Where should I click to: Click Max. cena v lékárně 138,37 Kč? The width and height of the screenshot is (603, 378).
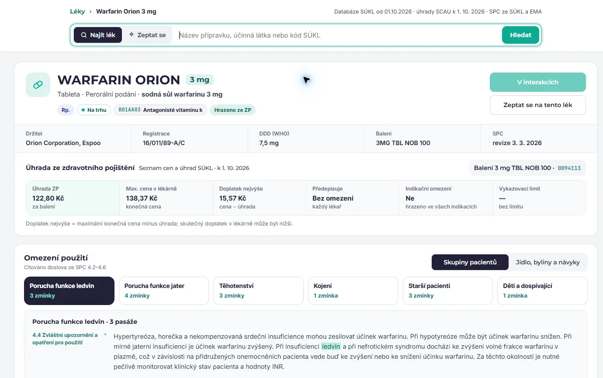coord(166,198)
